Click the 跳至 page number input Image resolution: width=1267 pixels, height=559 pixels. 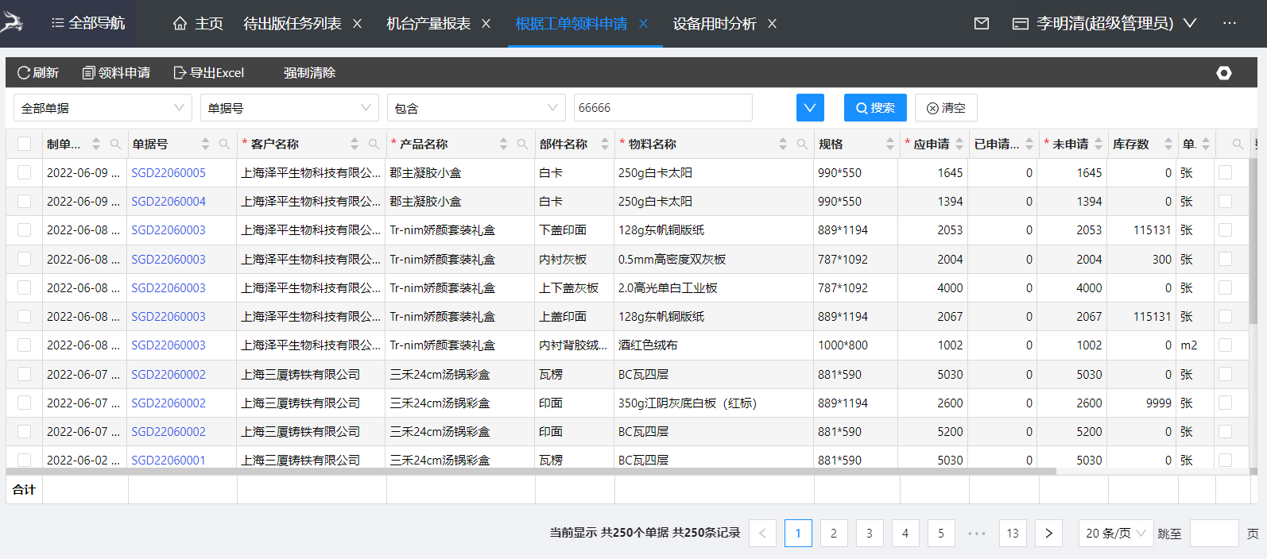1214,534
